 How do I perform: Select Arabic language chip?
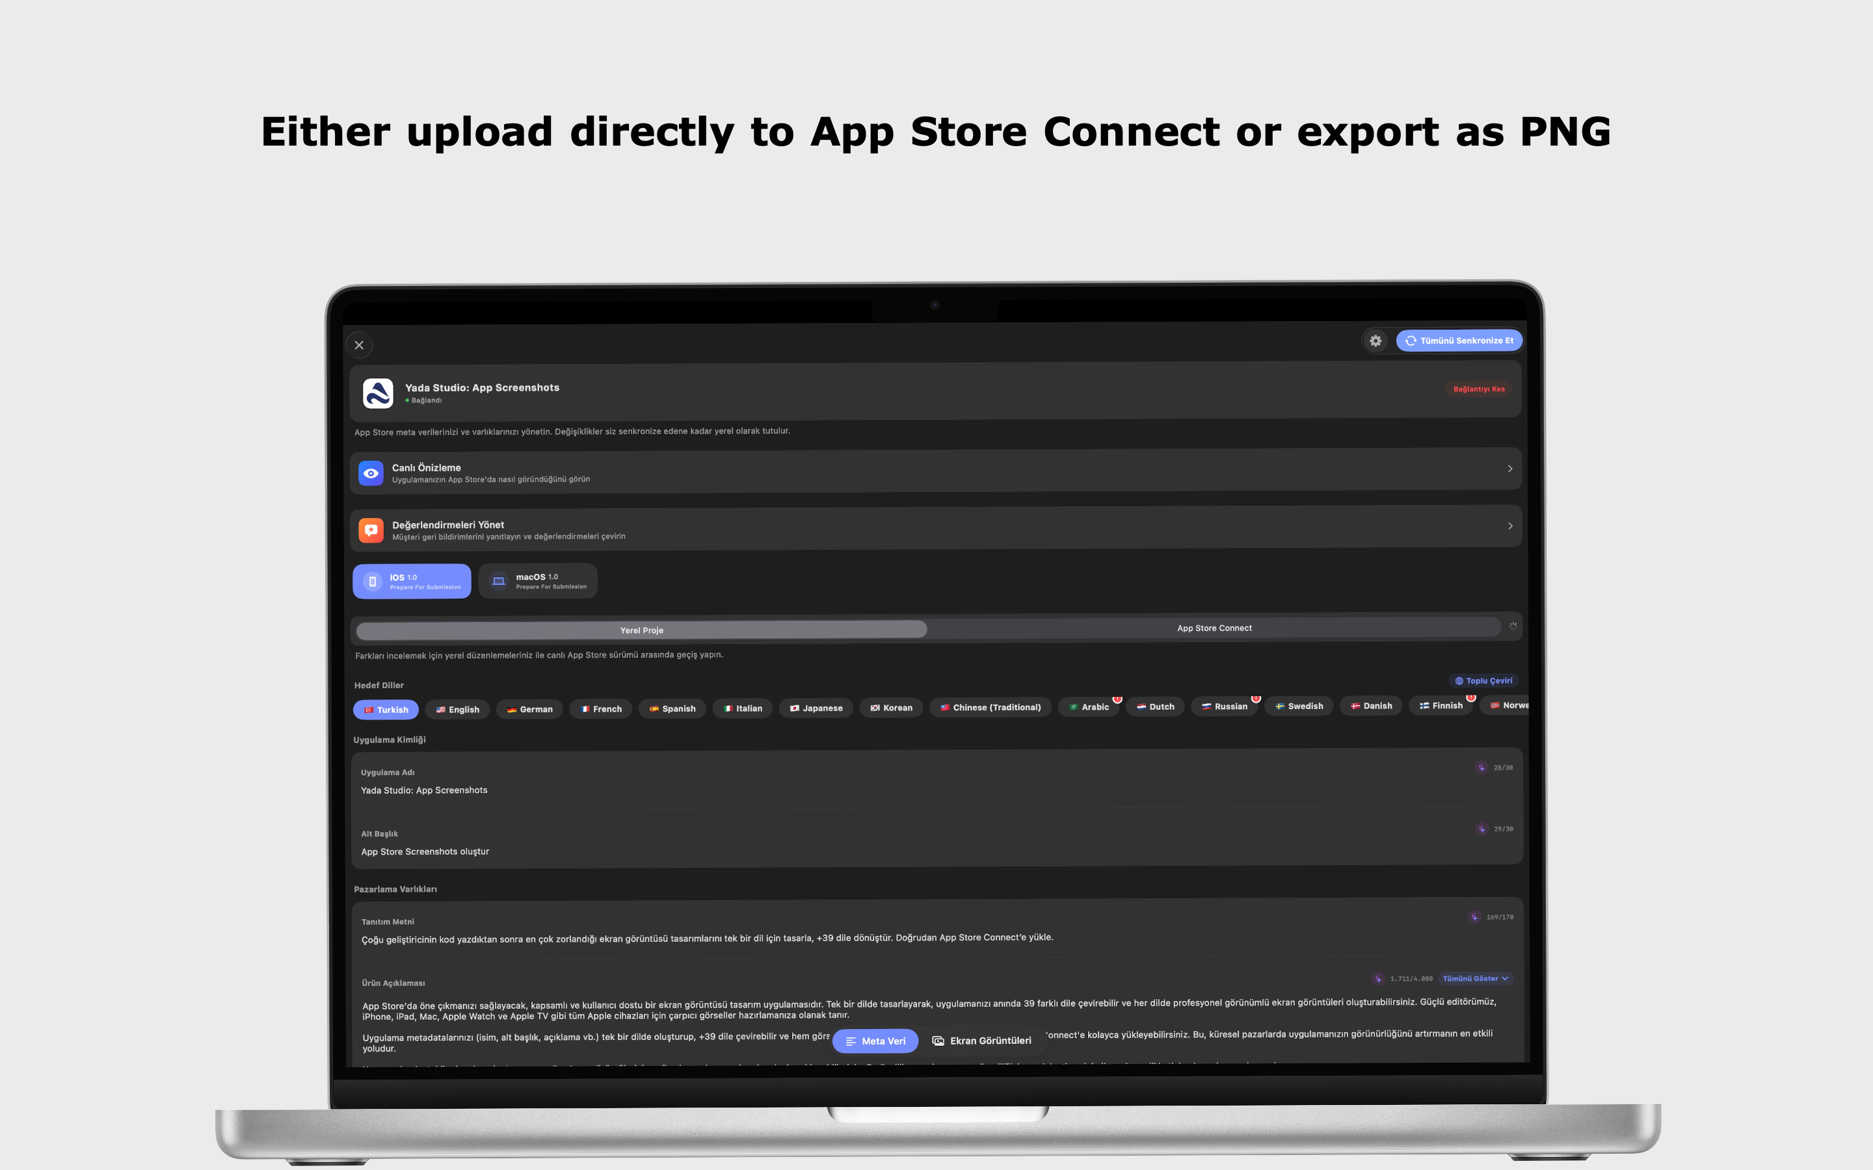(1088, 707)
